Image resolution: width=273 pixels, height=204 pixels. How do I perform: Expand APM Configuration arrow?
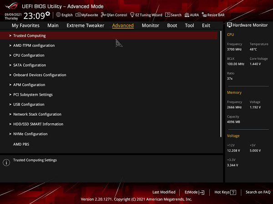[x=10, y=85]
